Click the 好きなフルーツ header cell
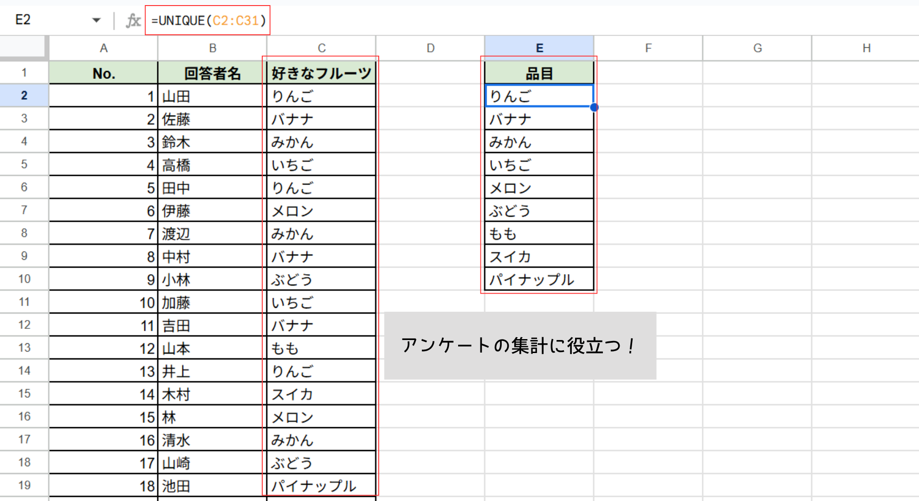Image resolution: width=919 pixels, height=501 pixels. pos(321,73)
